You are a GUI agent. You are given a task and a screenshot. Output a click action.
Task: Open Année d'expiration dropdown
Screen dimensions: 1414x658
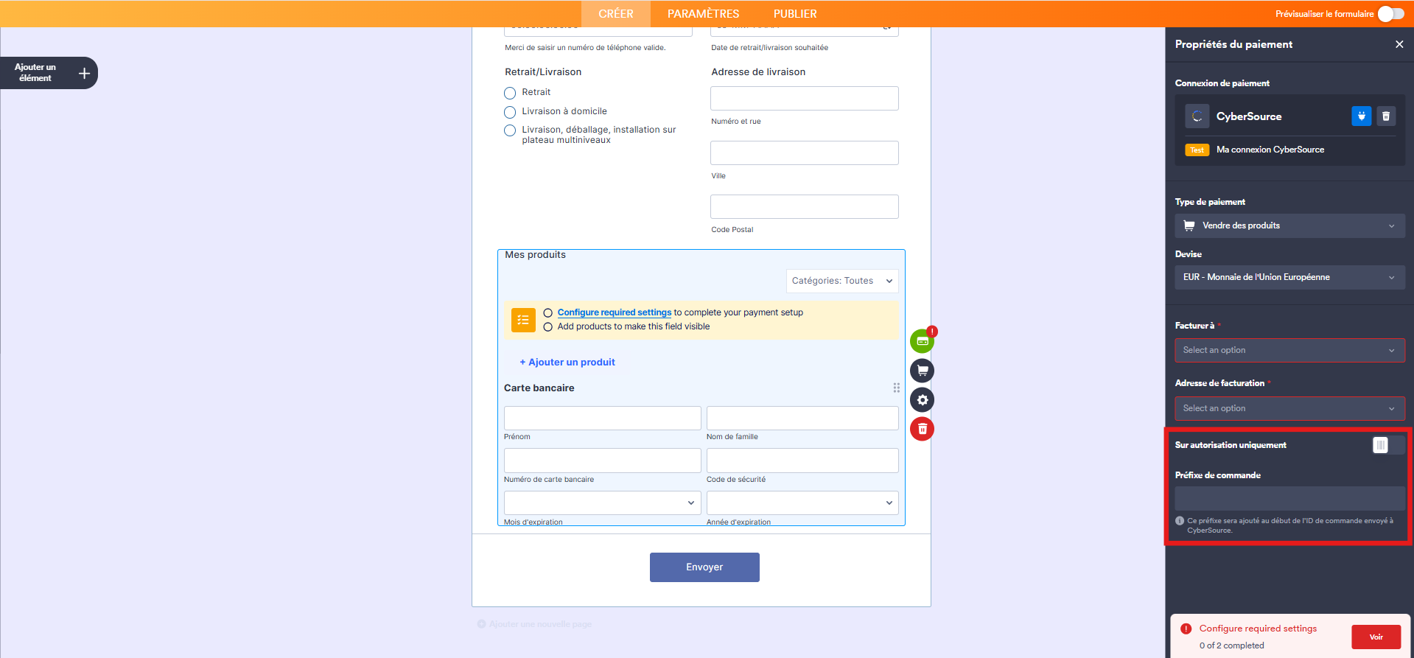802,503
